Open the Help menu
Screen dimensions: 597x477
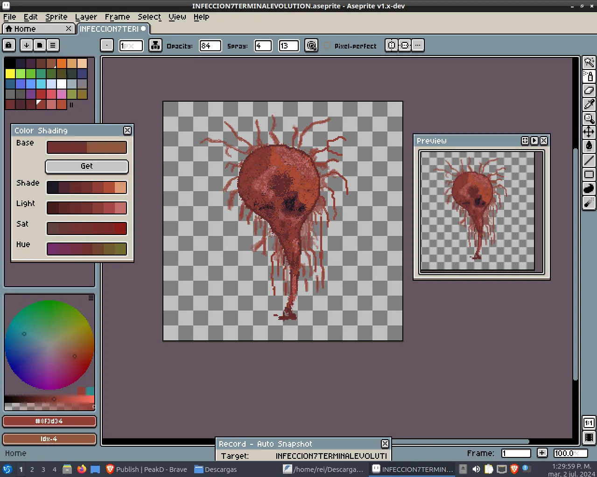(202, 17)
